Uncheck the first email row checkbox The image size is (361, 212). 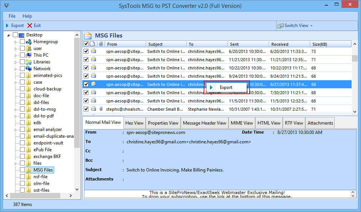click(x=86, y=51)
